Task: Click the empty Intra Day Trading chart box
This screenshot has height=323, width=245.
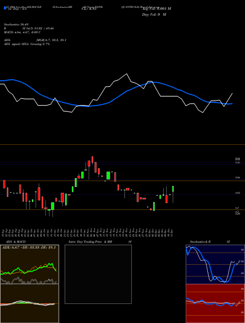Action: (98, 274)
